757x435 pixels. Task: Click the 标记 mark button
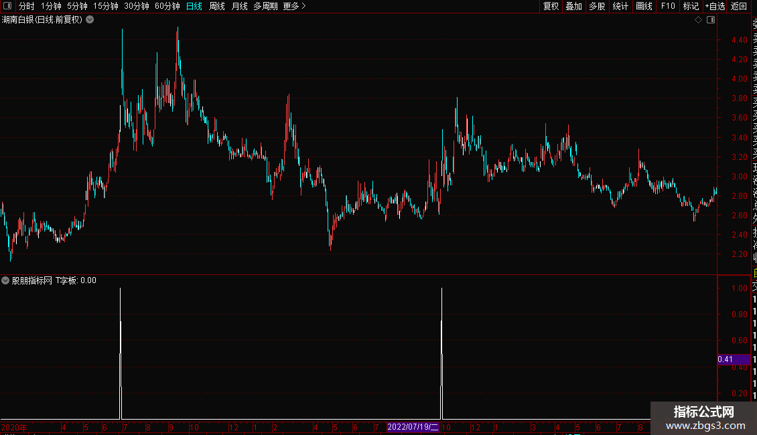click(x=691, y=6)
